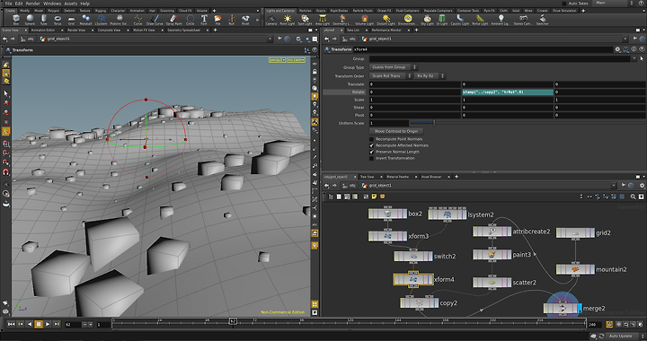This screenshot has width=647, height=341.
Task: Select the Circle shelf tool
Action: pos(191,20)
